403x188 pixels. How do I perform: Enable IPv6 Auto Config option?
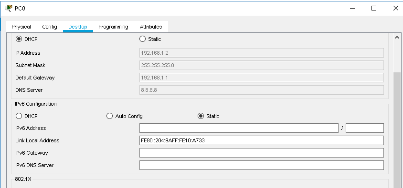(109, 116)
